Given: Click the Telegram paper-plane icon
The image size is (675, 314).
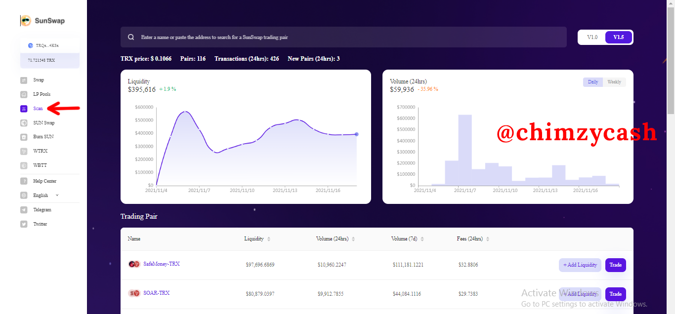Looking at the screenshot, I should 24,210.
